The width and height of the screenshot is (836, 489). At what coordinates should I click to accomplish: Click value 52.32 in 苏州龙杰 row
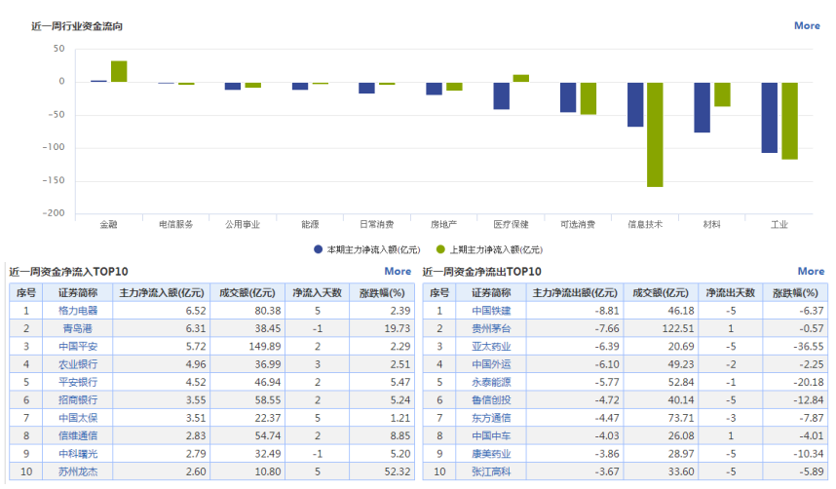[398, 471]
